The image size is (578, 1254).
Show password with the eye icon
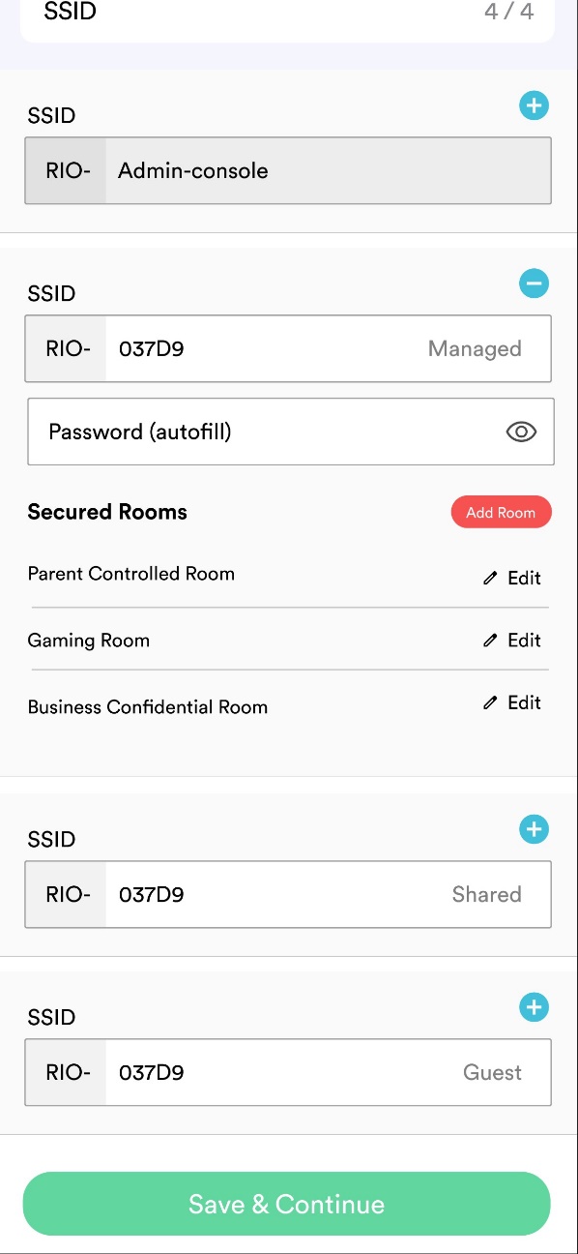tap(521, 433)
